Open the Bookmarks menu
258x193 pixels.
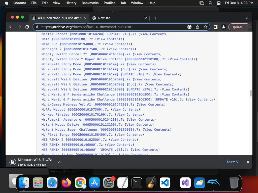click(90, 3)
